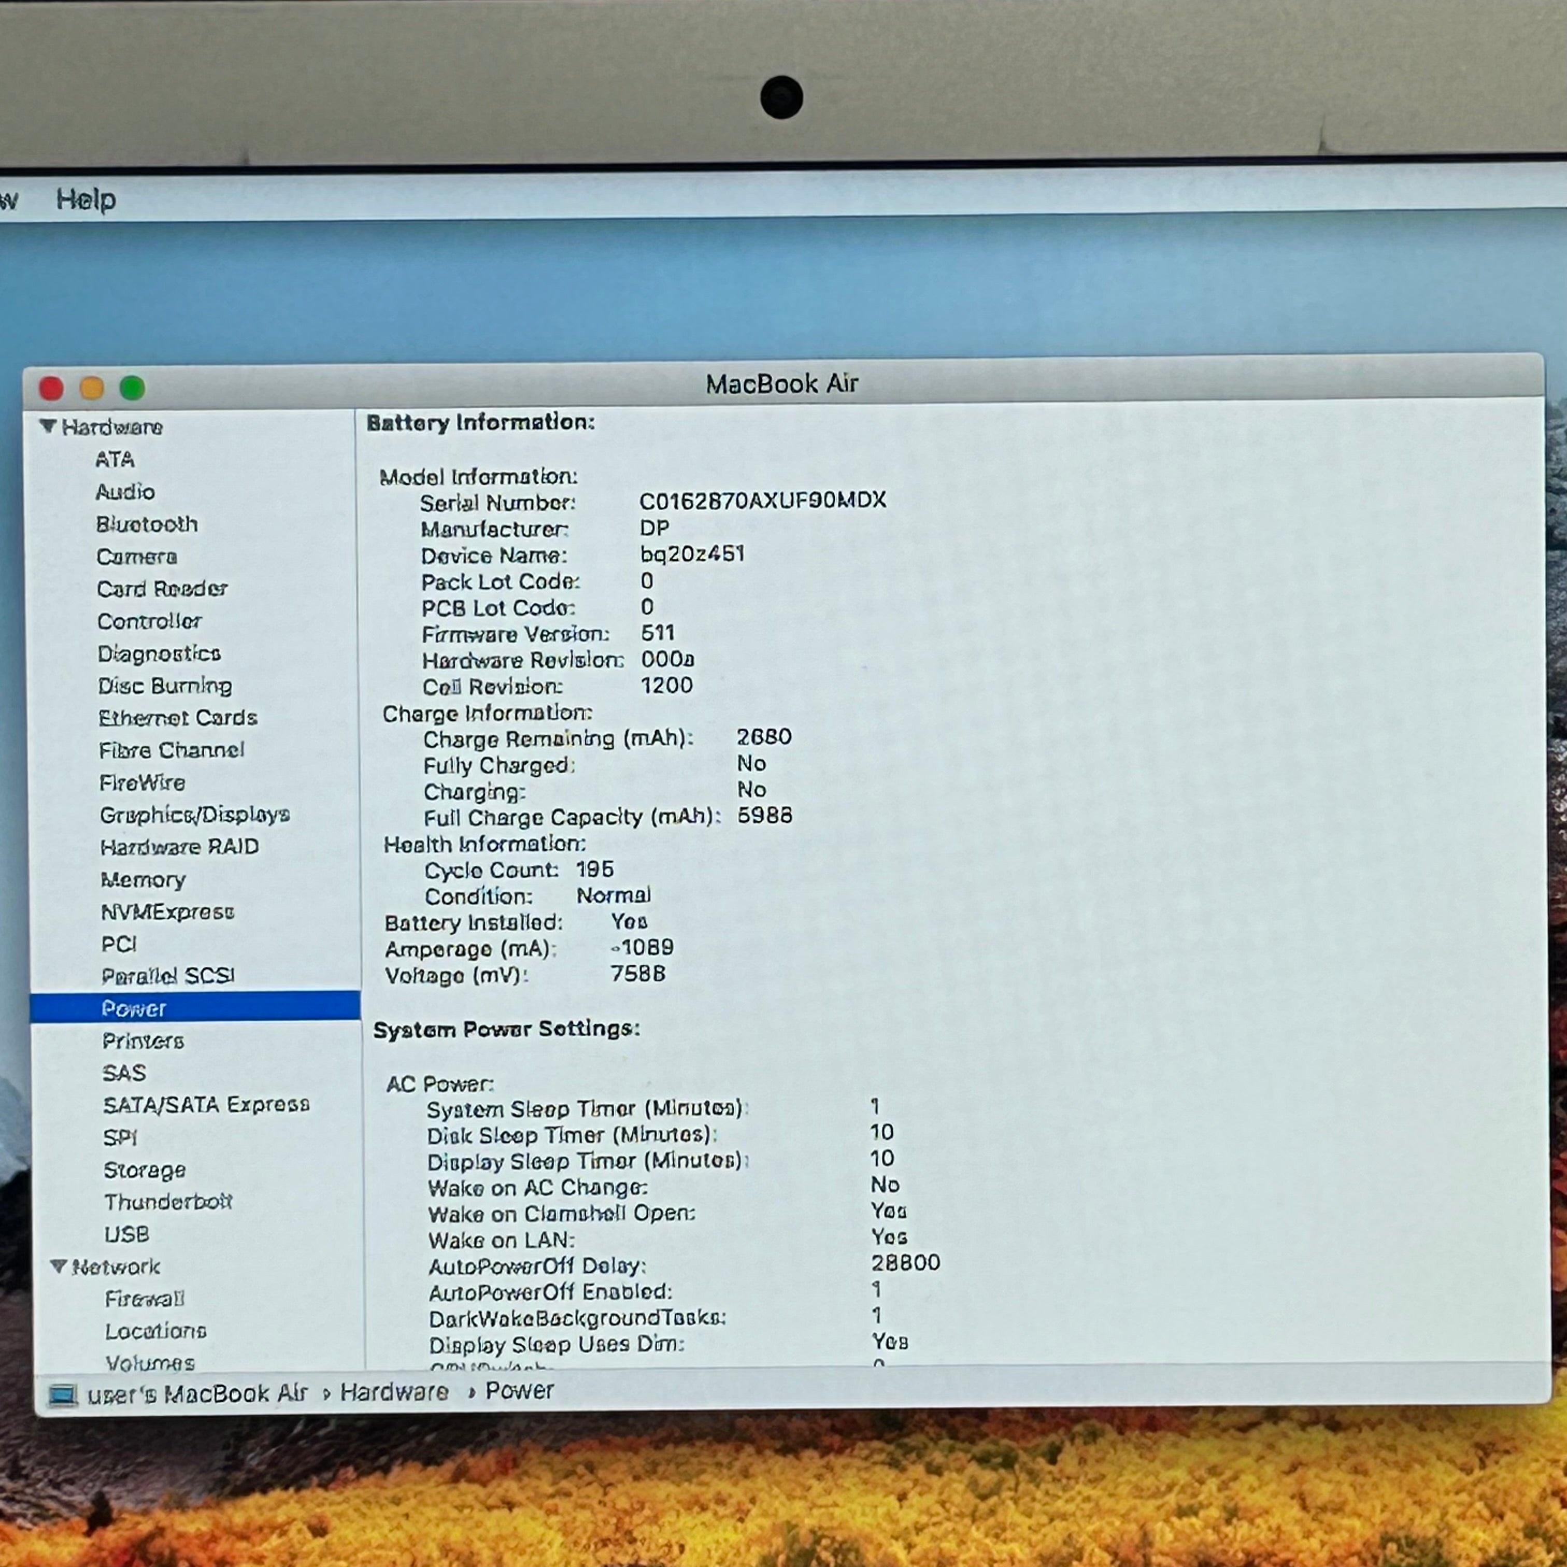The height and width of the screenshot is (1567, 1567).
Task: Select Fibre Channel in the sidebar
Action: 171,750
